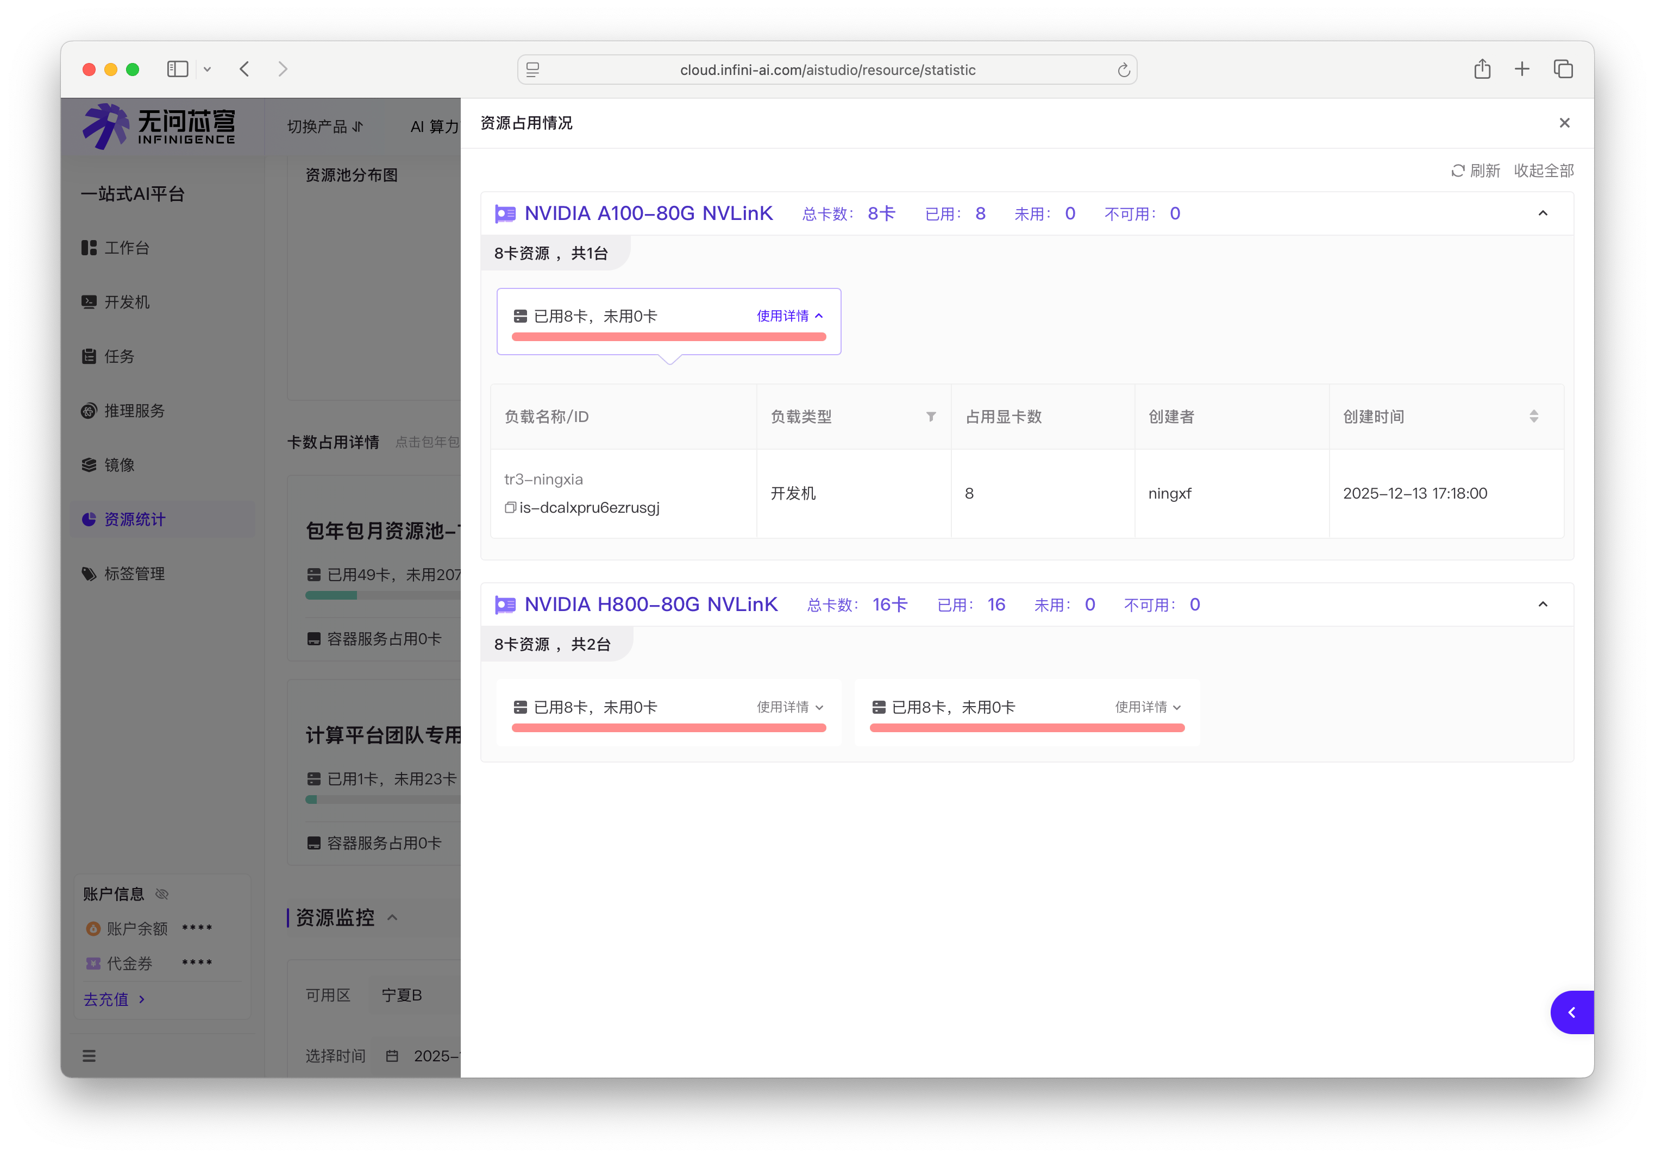Collapse the NVIDIA H800-80G NVLink section
Viewport: 1655px width, 1158px height.
(x=1543, y=605)
